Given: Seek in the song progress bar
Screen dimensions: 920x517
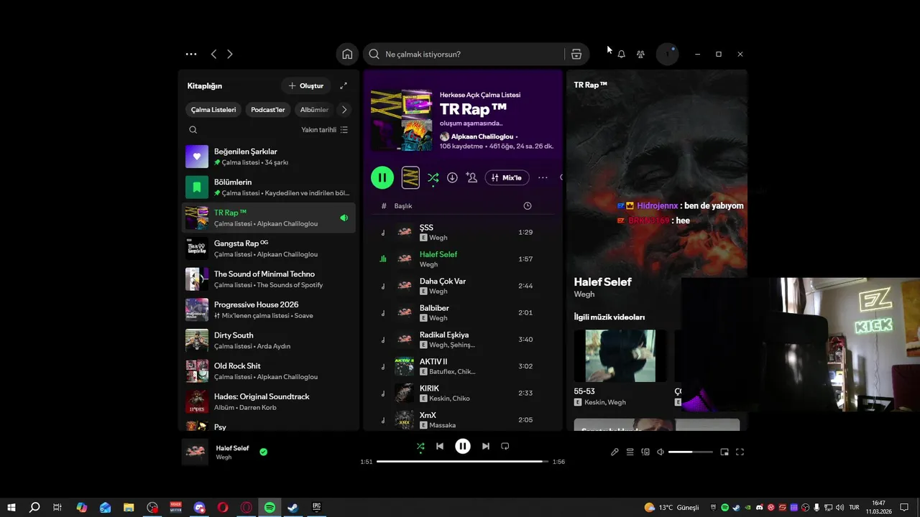Looking at the screenshot, I should pyautogui.click(x=462, y=462).
